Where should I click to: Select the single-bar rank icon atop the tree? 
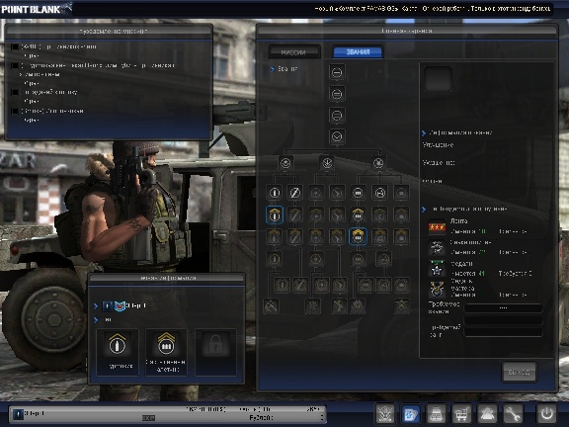click(x=337, y=72)
